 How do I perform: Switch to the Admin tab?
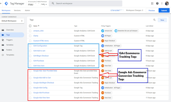point(27,10)
